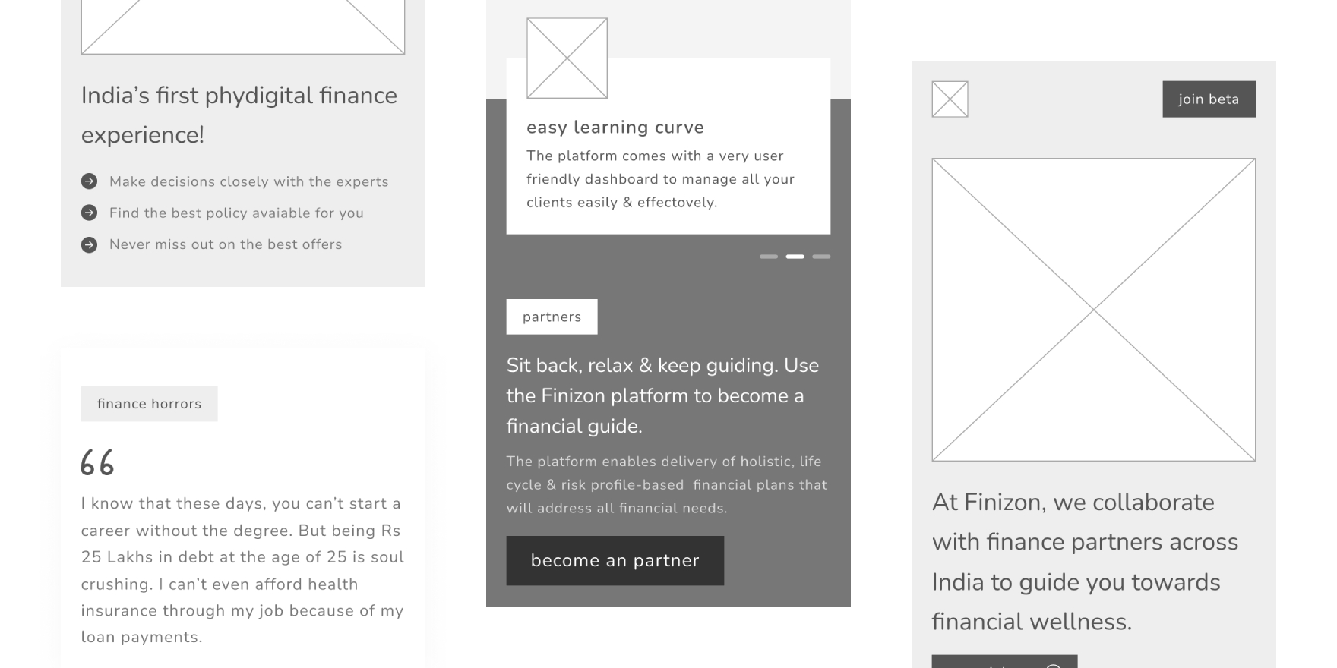Image resolution: width=1337 pixels, height=668 pixels.
Task: Click the small logo placeholder beside join beta
Action: [950, 99]
